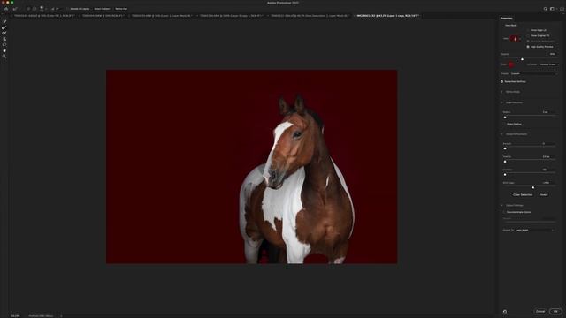Open the tool preset picker icon
566x318 pixels.
[x=15, y=9]
